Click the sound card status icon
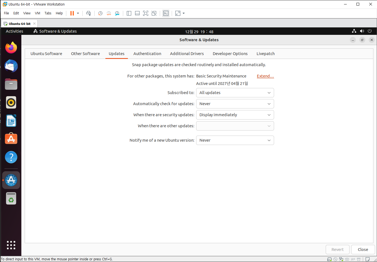Image resolution: width=377 pixels, height=262 pixels. coord(353,259)
